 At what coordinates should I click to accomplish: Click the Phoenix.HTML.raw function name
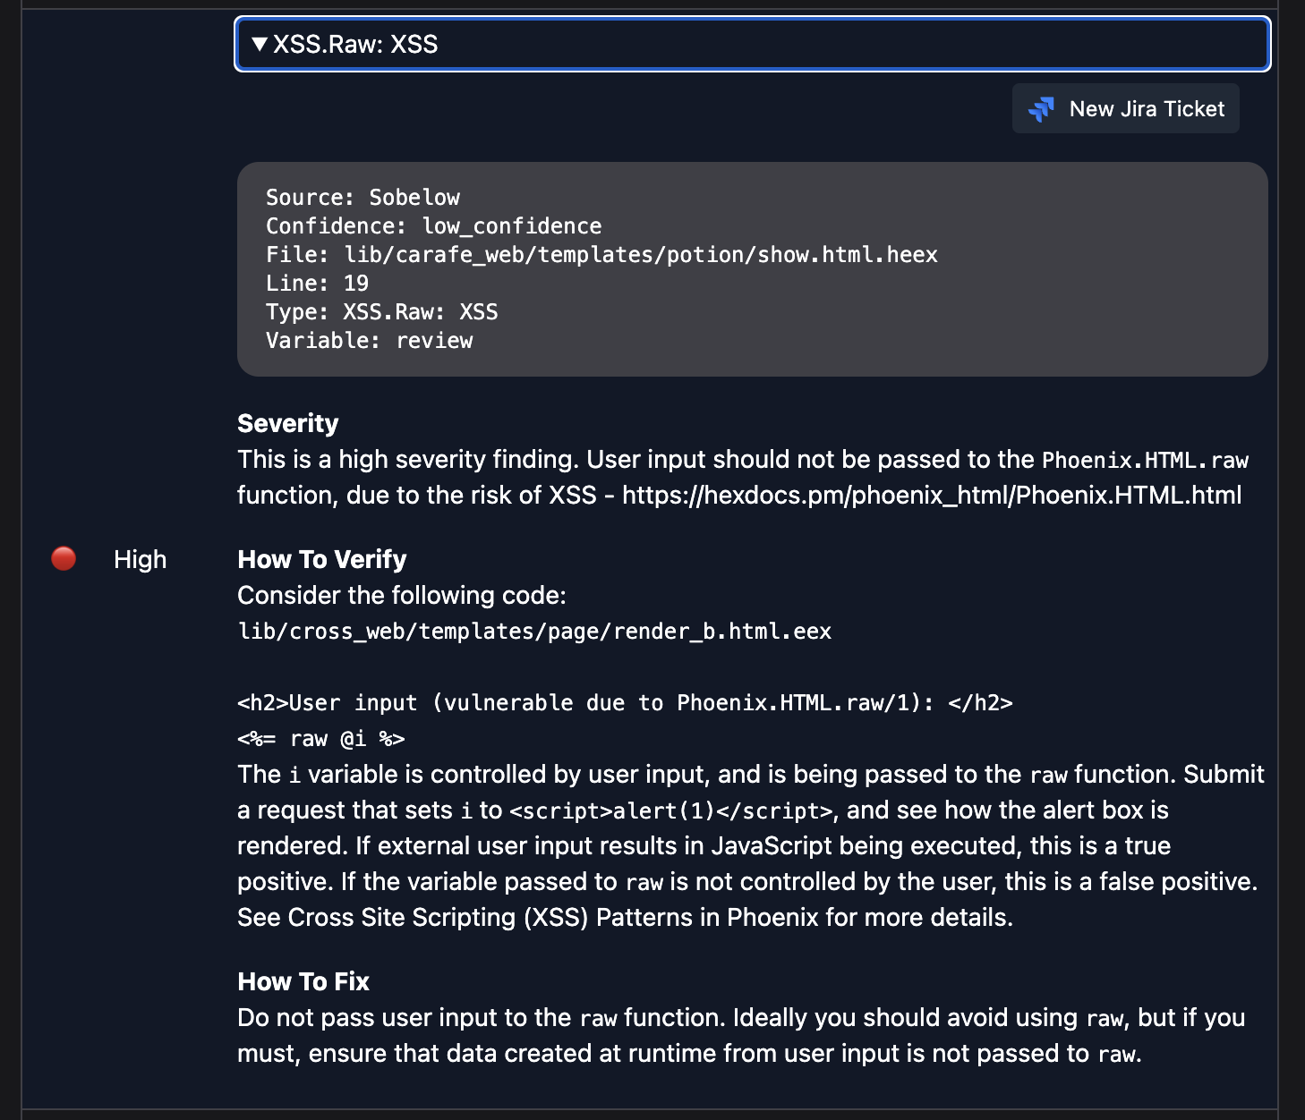coord(1145,460)
